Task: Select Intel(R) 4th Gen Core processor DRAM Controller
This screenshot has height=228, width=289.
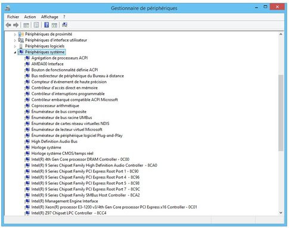Action: pyautogui.click(x=80, y=160)
